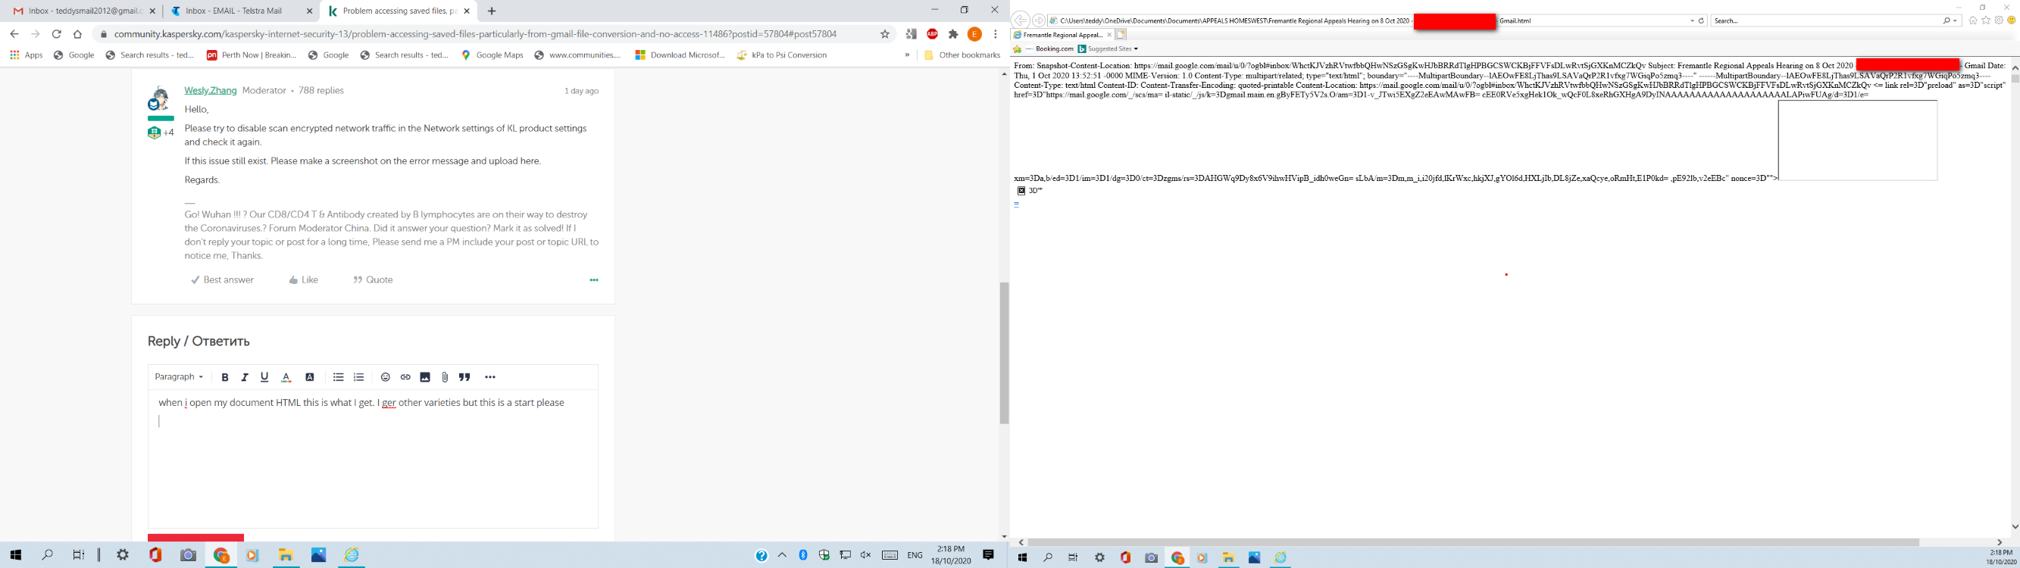
Task: Go forward in Internet Explorer
Action: (x=1039, y=20)
